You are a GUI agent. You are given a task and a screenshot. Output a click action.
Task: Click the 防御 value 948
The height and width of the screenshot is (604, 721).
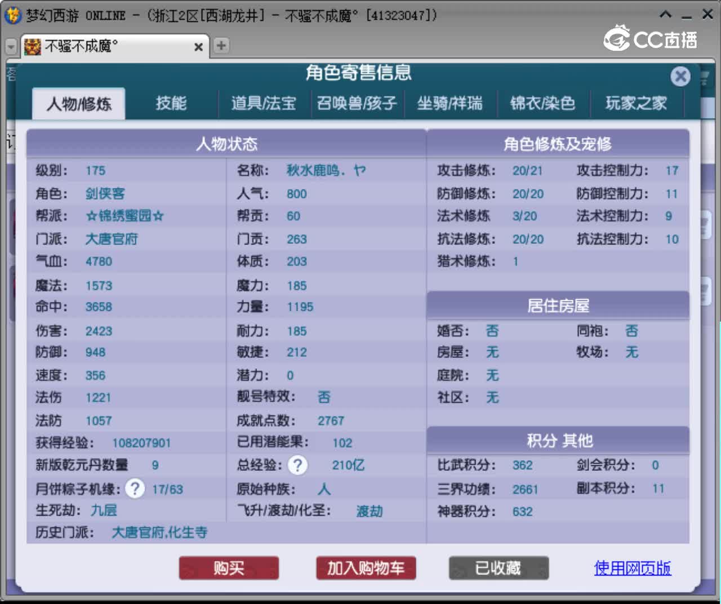point(95,352)
